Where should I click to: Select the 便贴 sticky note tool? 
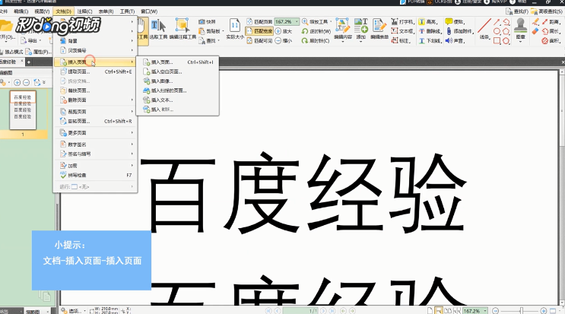pos(455,22)
